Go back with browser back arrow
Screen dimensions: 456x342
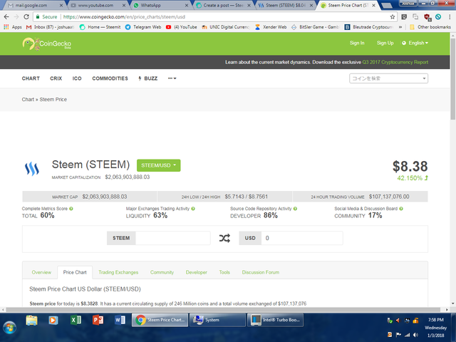pos(6,17)
